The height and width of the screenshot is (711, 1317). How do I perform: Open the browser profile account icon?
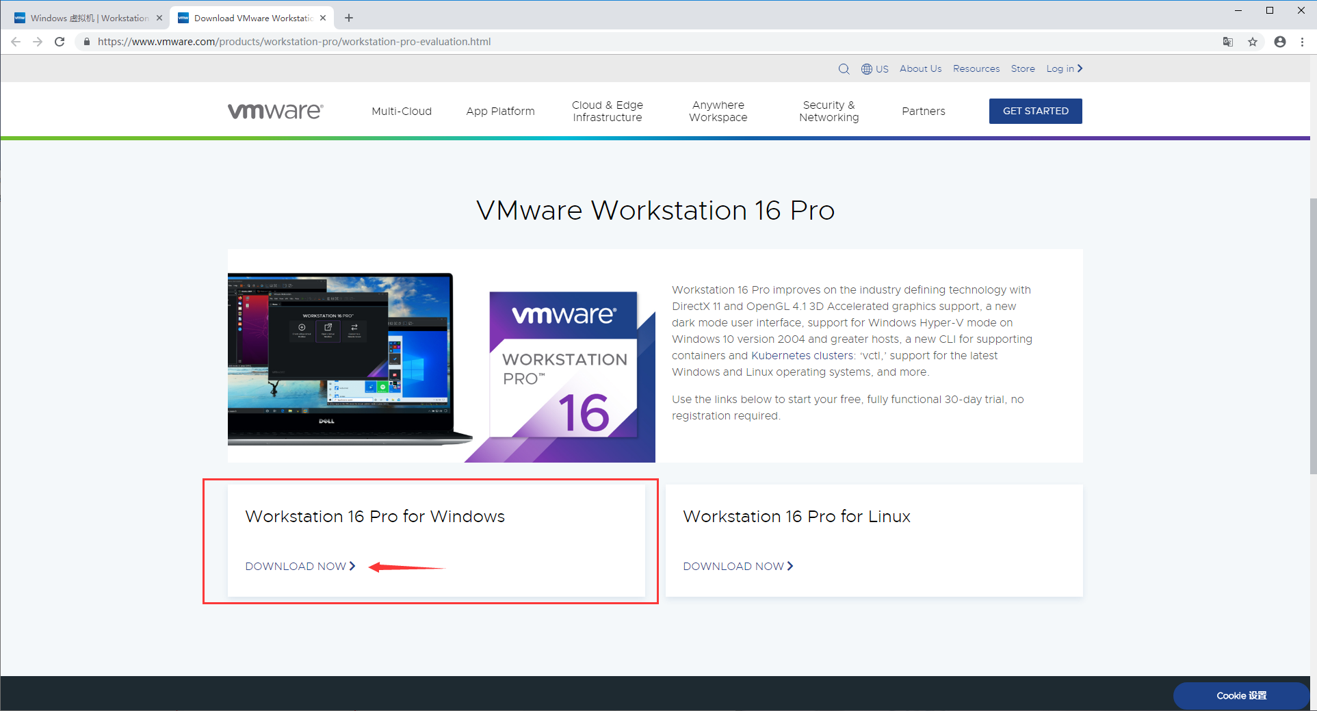click(1280, 42)
